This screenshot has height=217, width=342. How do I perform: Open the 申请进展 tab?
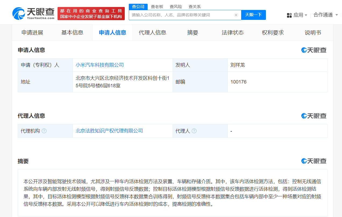point(32,32)
